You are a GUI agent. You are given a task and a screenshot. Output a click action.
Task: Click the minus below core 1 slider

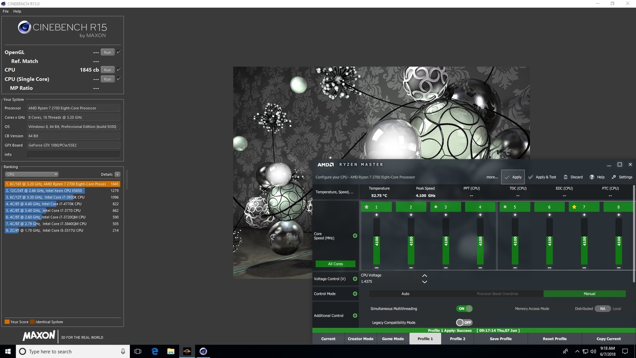(376, 268)
